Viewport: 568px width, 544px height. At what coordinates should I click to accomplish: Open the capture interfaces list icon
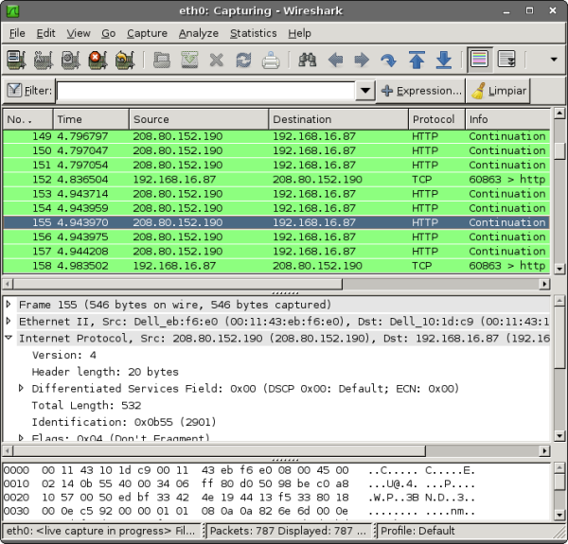[x=16, y=60]
